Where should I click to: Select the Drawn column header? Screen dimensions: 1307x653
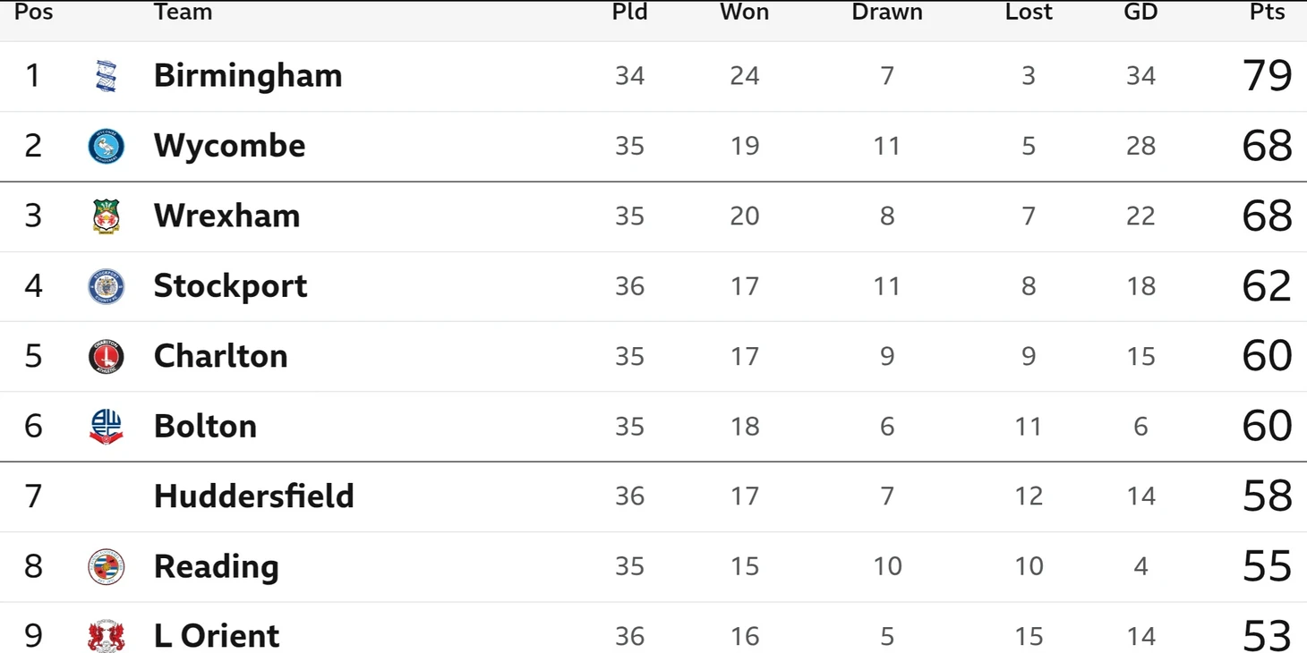click(887, 12)
